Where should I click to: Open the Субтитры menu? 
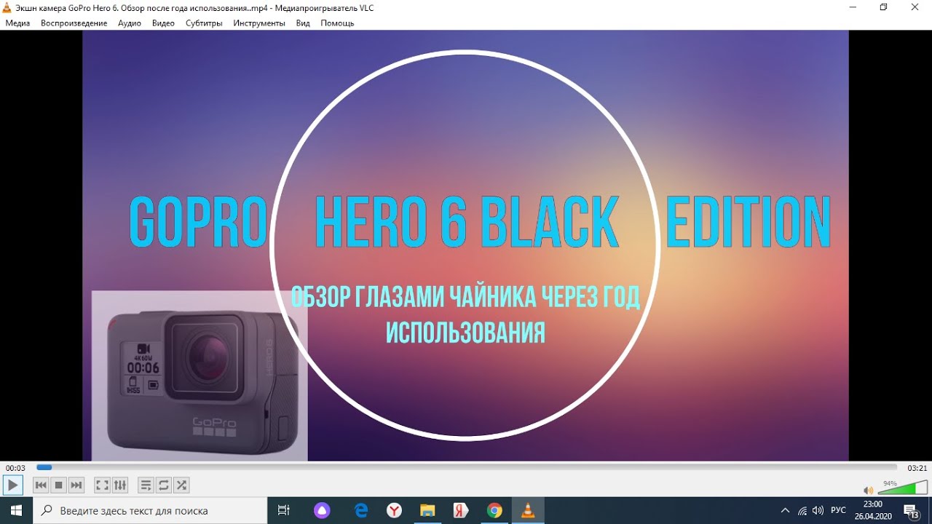(204, 23)
